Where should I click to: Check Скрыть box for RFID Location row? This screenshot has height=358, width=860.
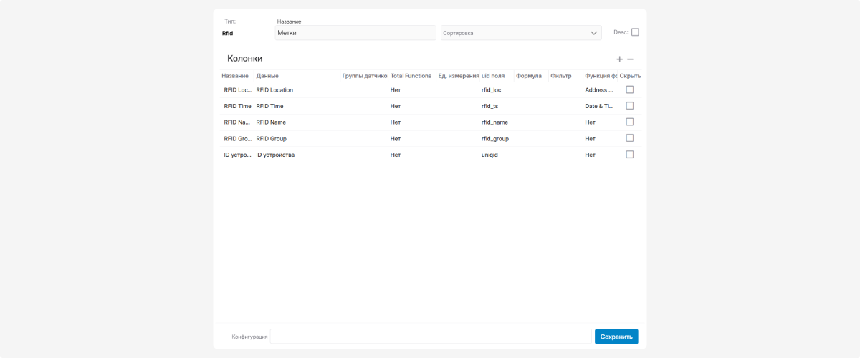coord(630,89)
